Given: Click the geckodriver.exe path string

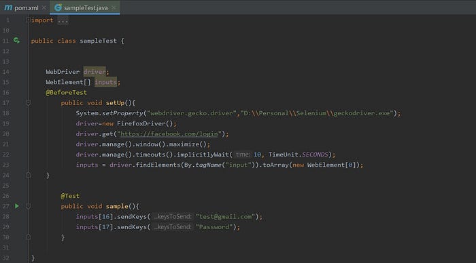Looking at the screenshot, I should (317, 113).
